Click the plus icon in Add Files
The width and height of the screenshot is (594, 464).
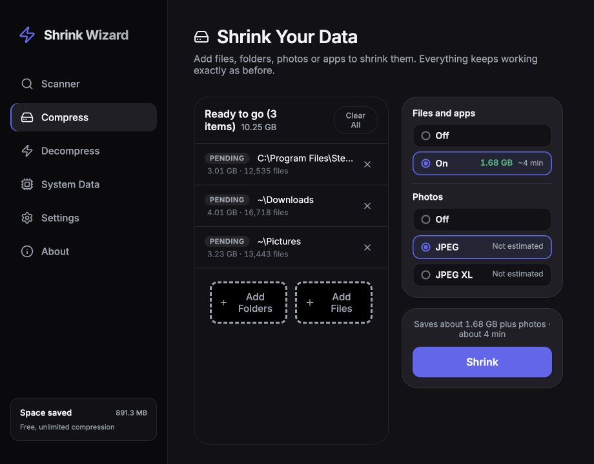(309, 302)
